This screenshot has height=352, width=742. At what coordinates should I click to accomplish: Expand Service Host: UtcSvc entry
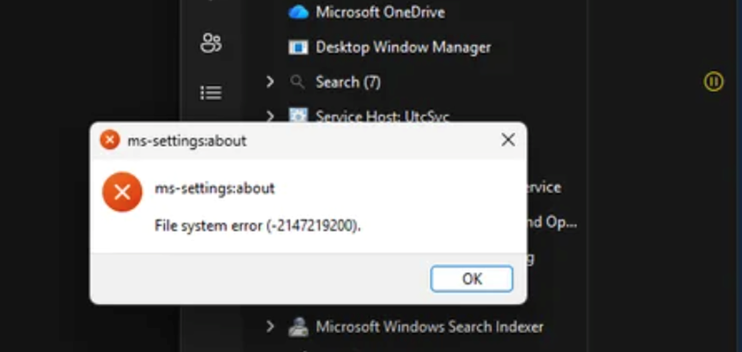point(269,116)
